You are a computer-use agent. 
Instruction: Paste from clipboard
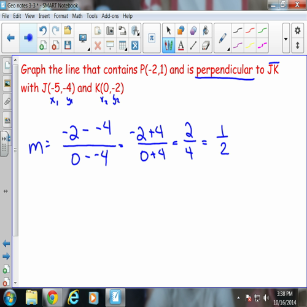98,31
